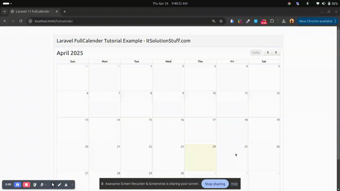Click the next month arrow in calendar
This screenshot has width=340, height=191.
(x=276, y=53)
